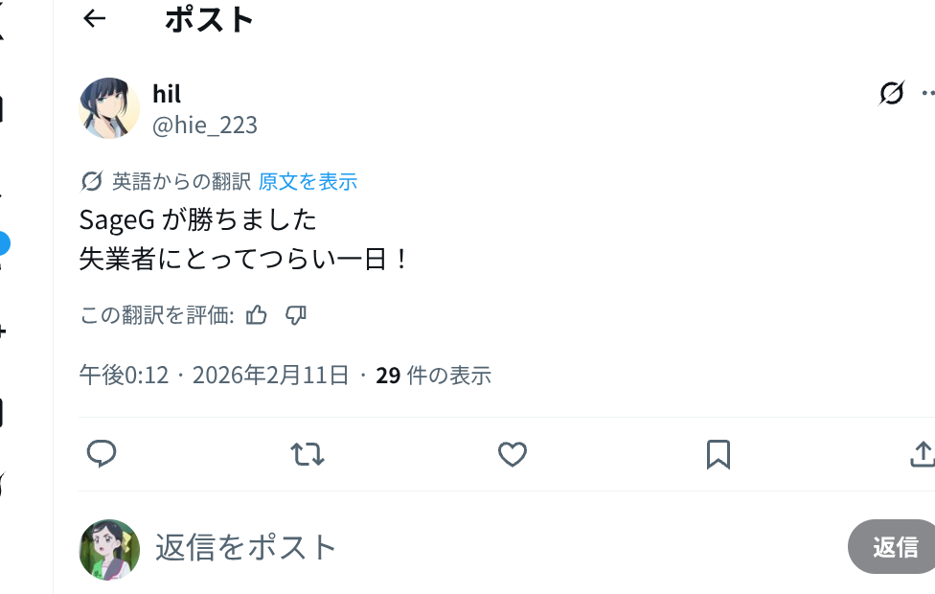Rate translation with thumbs up
This screenshot has width=935, height=594.
coord(257,315)
